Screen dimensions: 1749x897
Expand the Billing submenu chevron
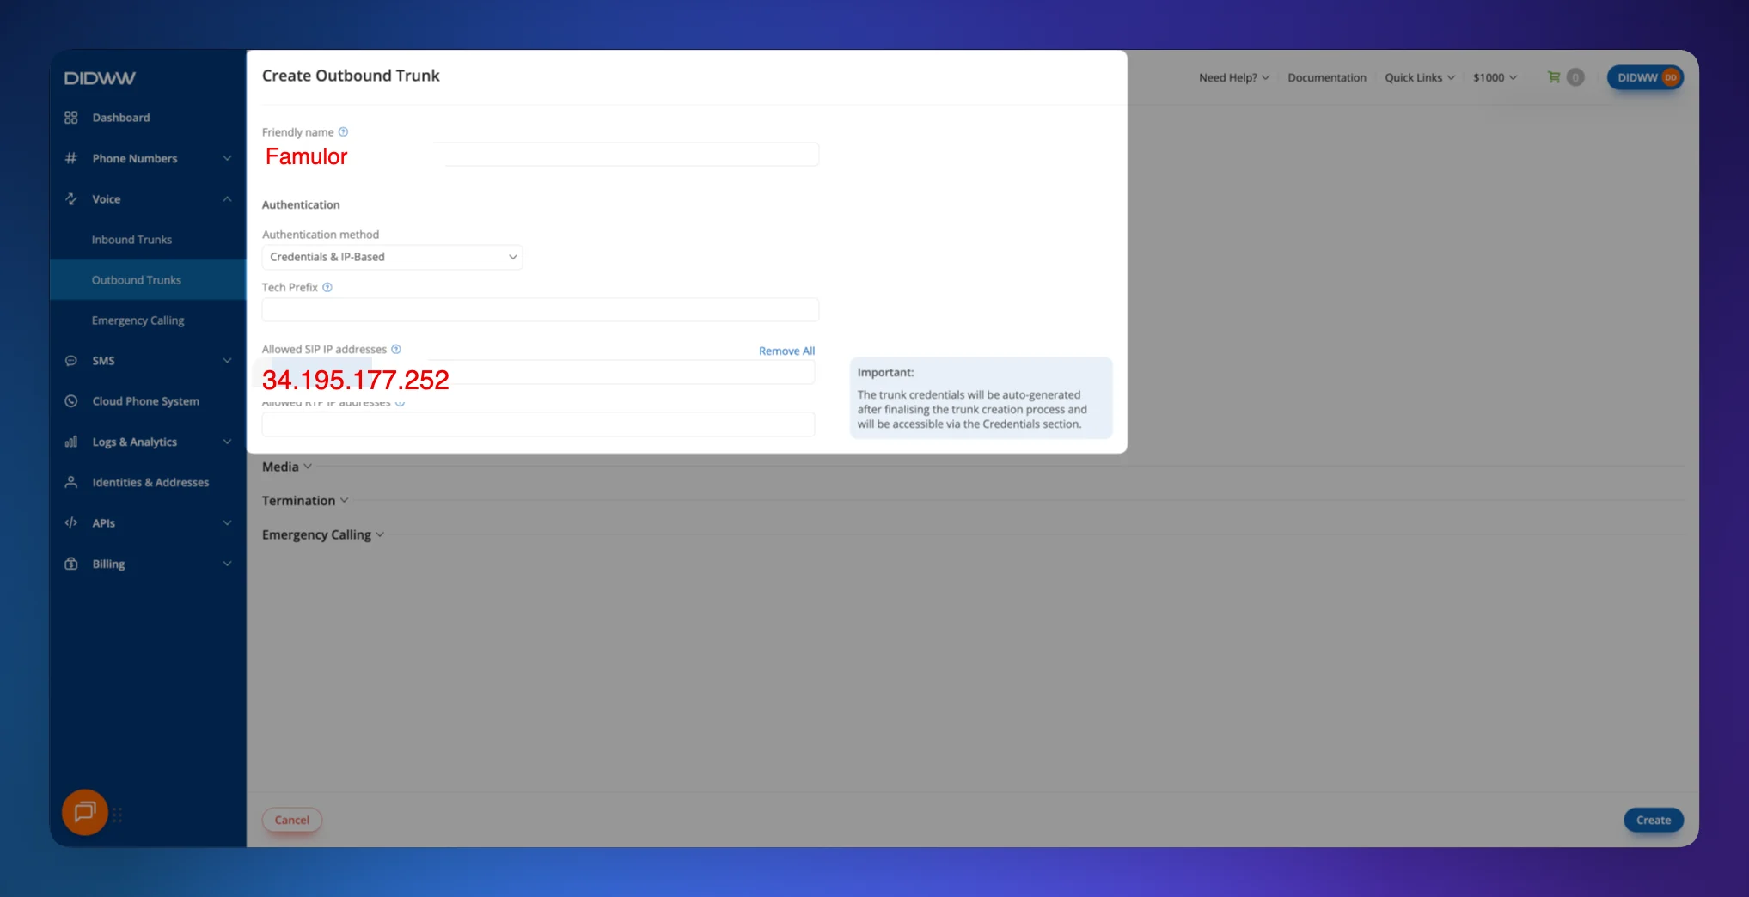click(x=227, y=564)
